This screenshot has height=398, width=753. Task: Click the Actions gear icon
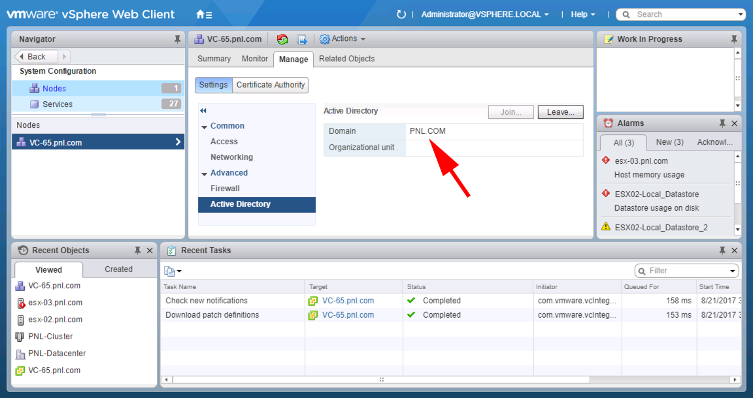click(325, 39)
